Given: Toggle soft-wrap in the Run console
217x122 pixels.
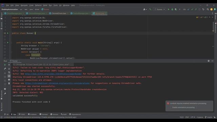Looking at the screenshot, I should [x=9, y=72].
